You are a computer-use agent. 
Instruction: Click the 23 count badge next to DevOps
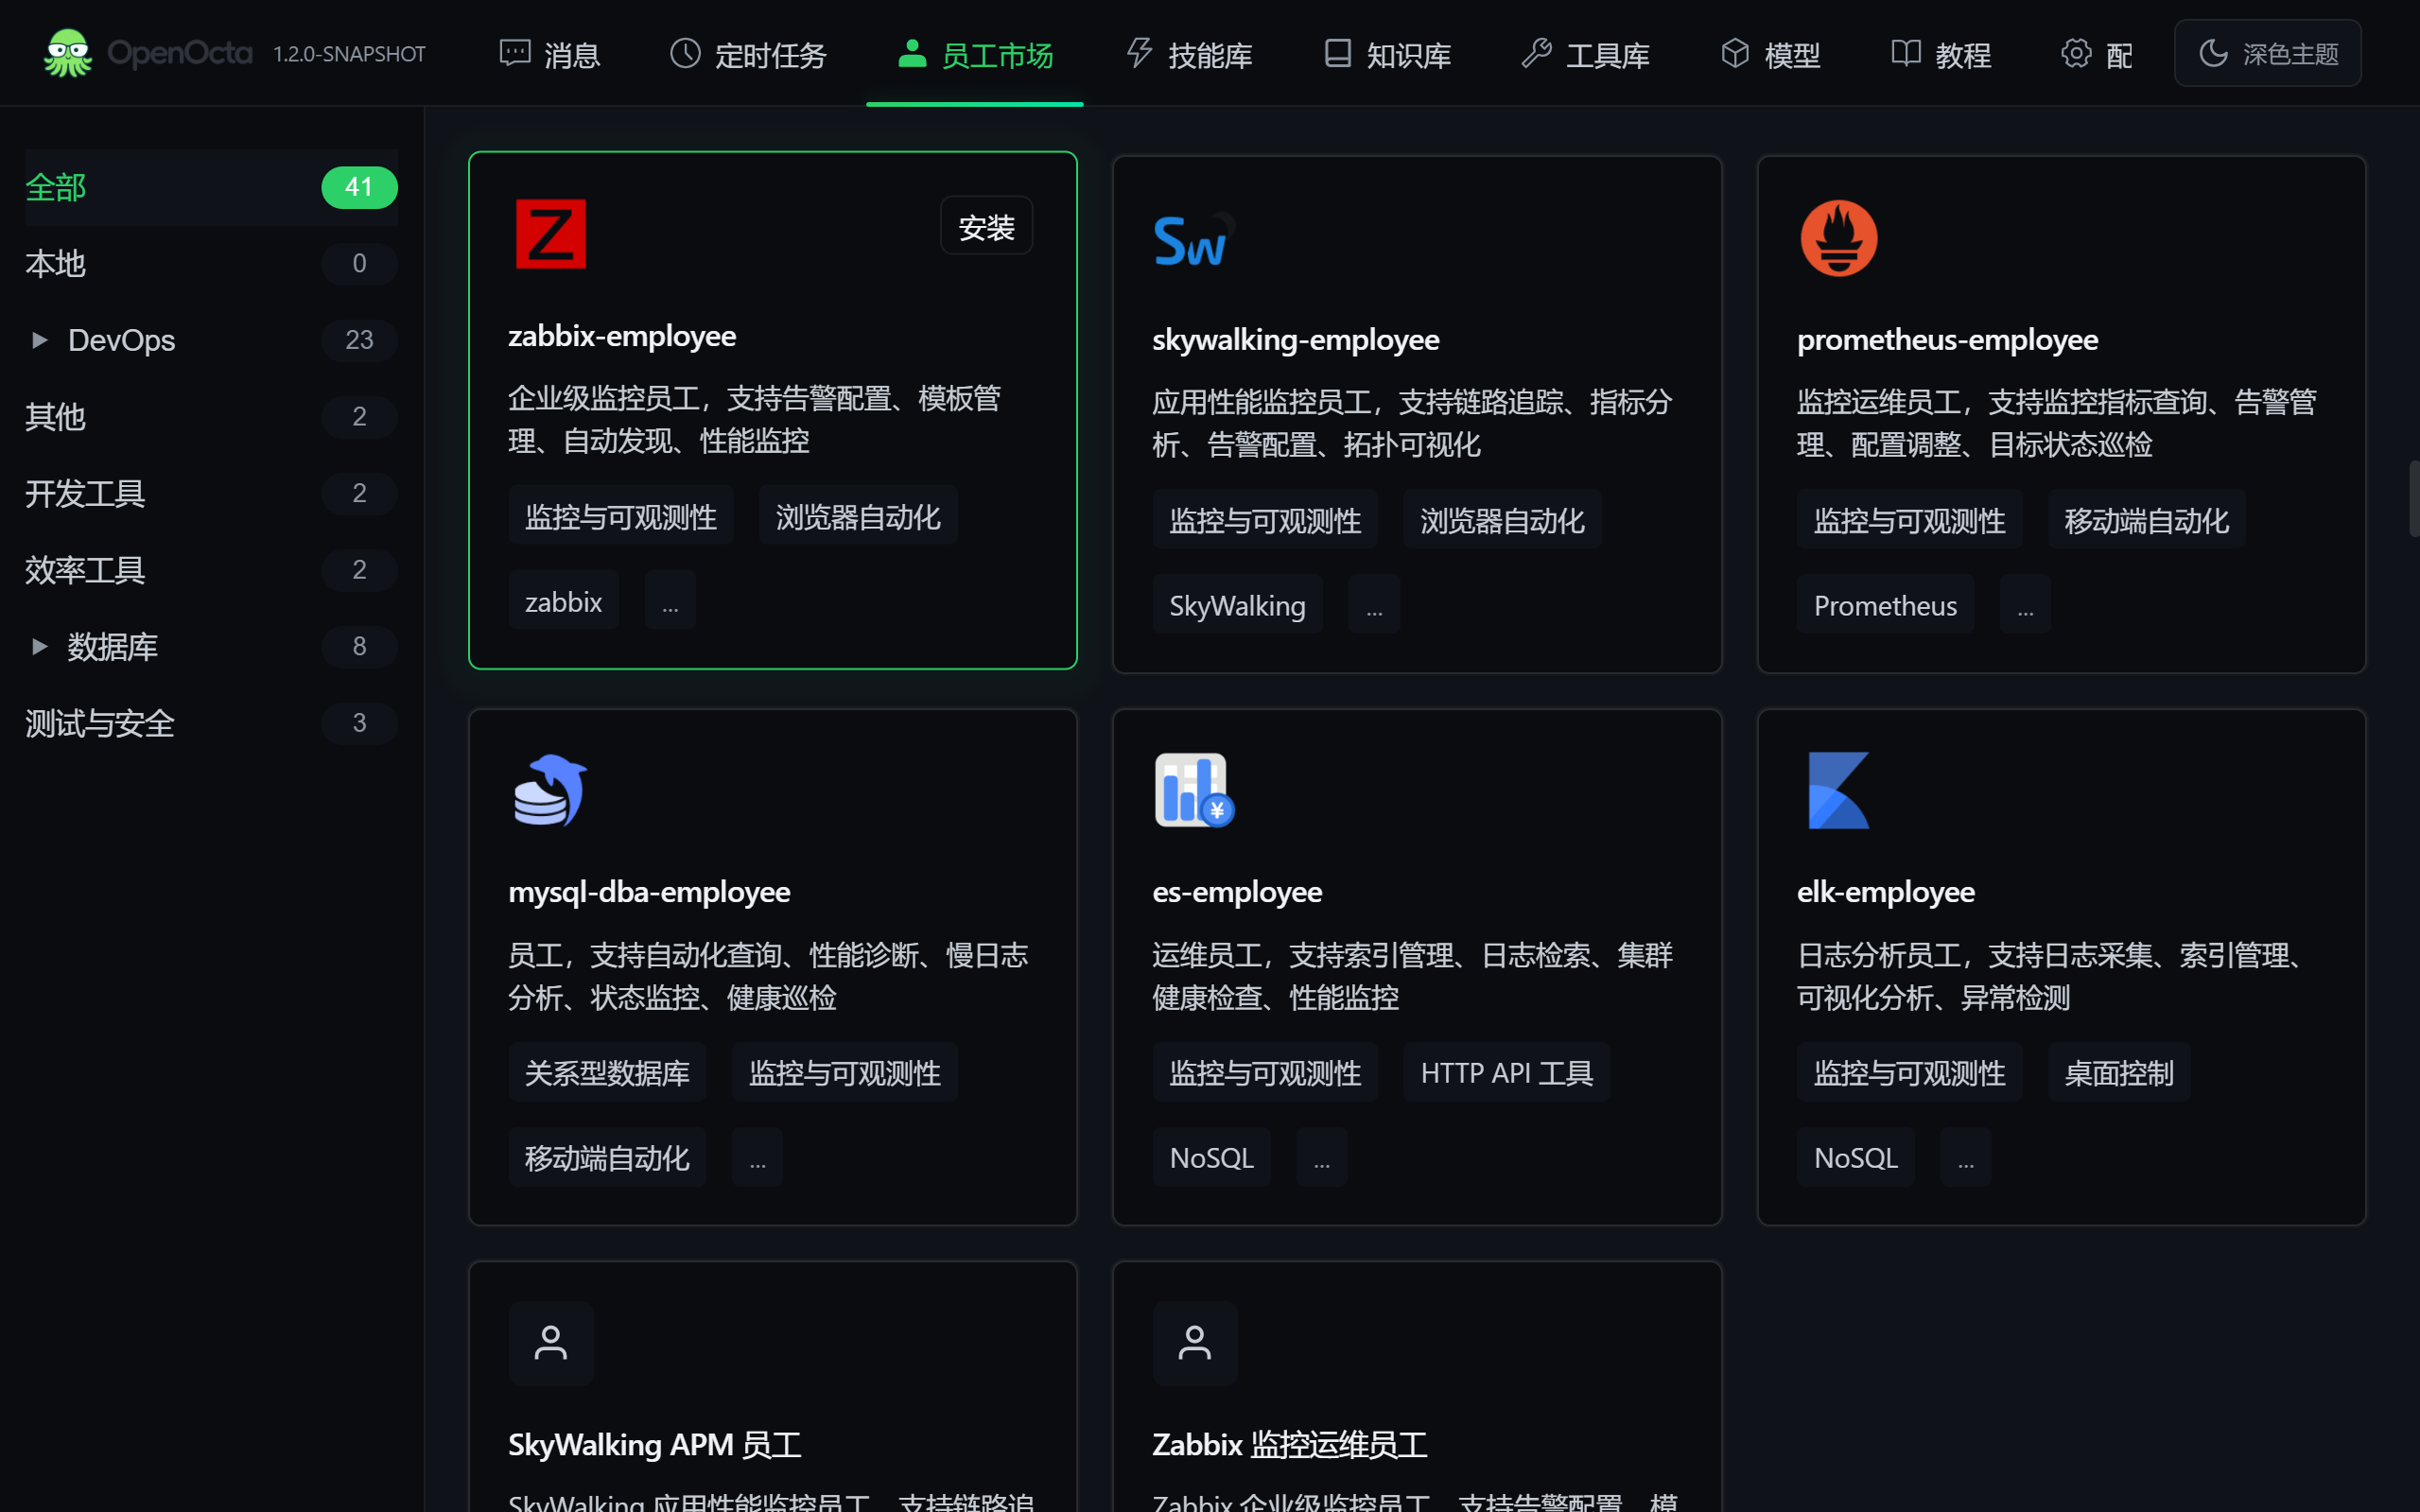coord(359,340)
